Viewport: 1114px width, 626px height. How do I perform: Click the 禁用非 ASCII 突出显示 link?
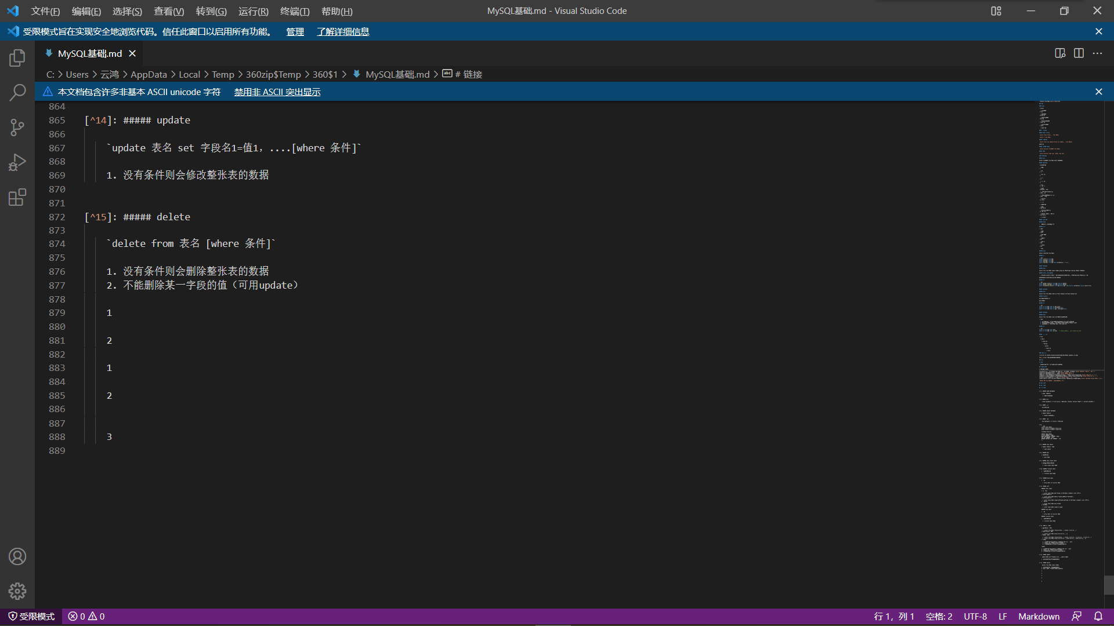tap(277, 92)
